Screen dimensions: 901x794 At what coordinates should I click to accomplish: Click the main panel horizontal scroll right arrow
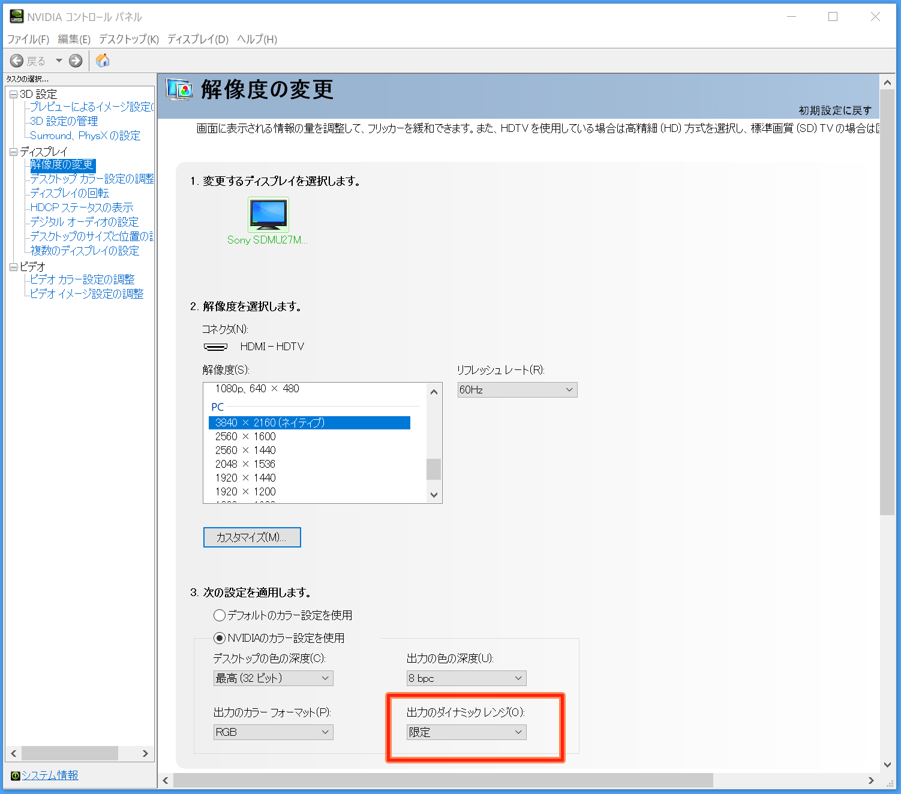click(871, 780)
